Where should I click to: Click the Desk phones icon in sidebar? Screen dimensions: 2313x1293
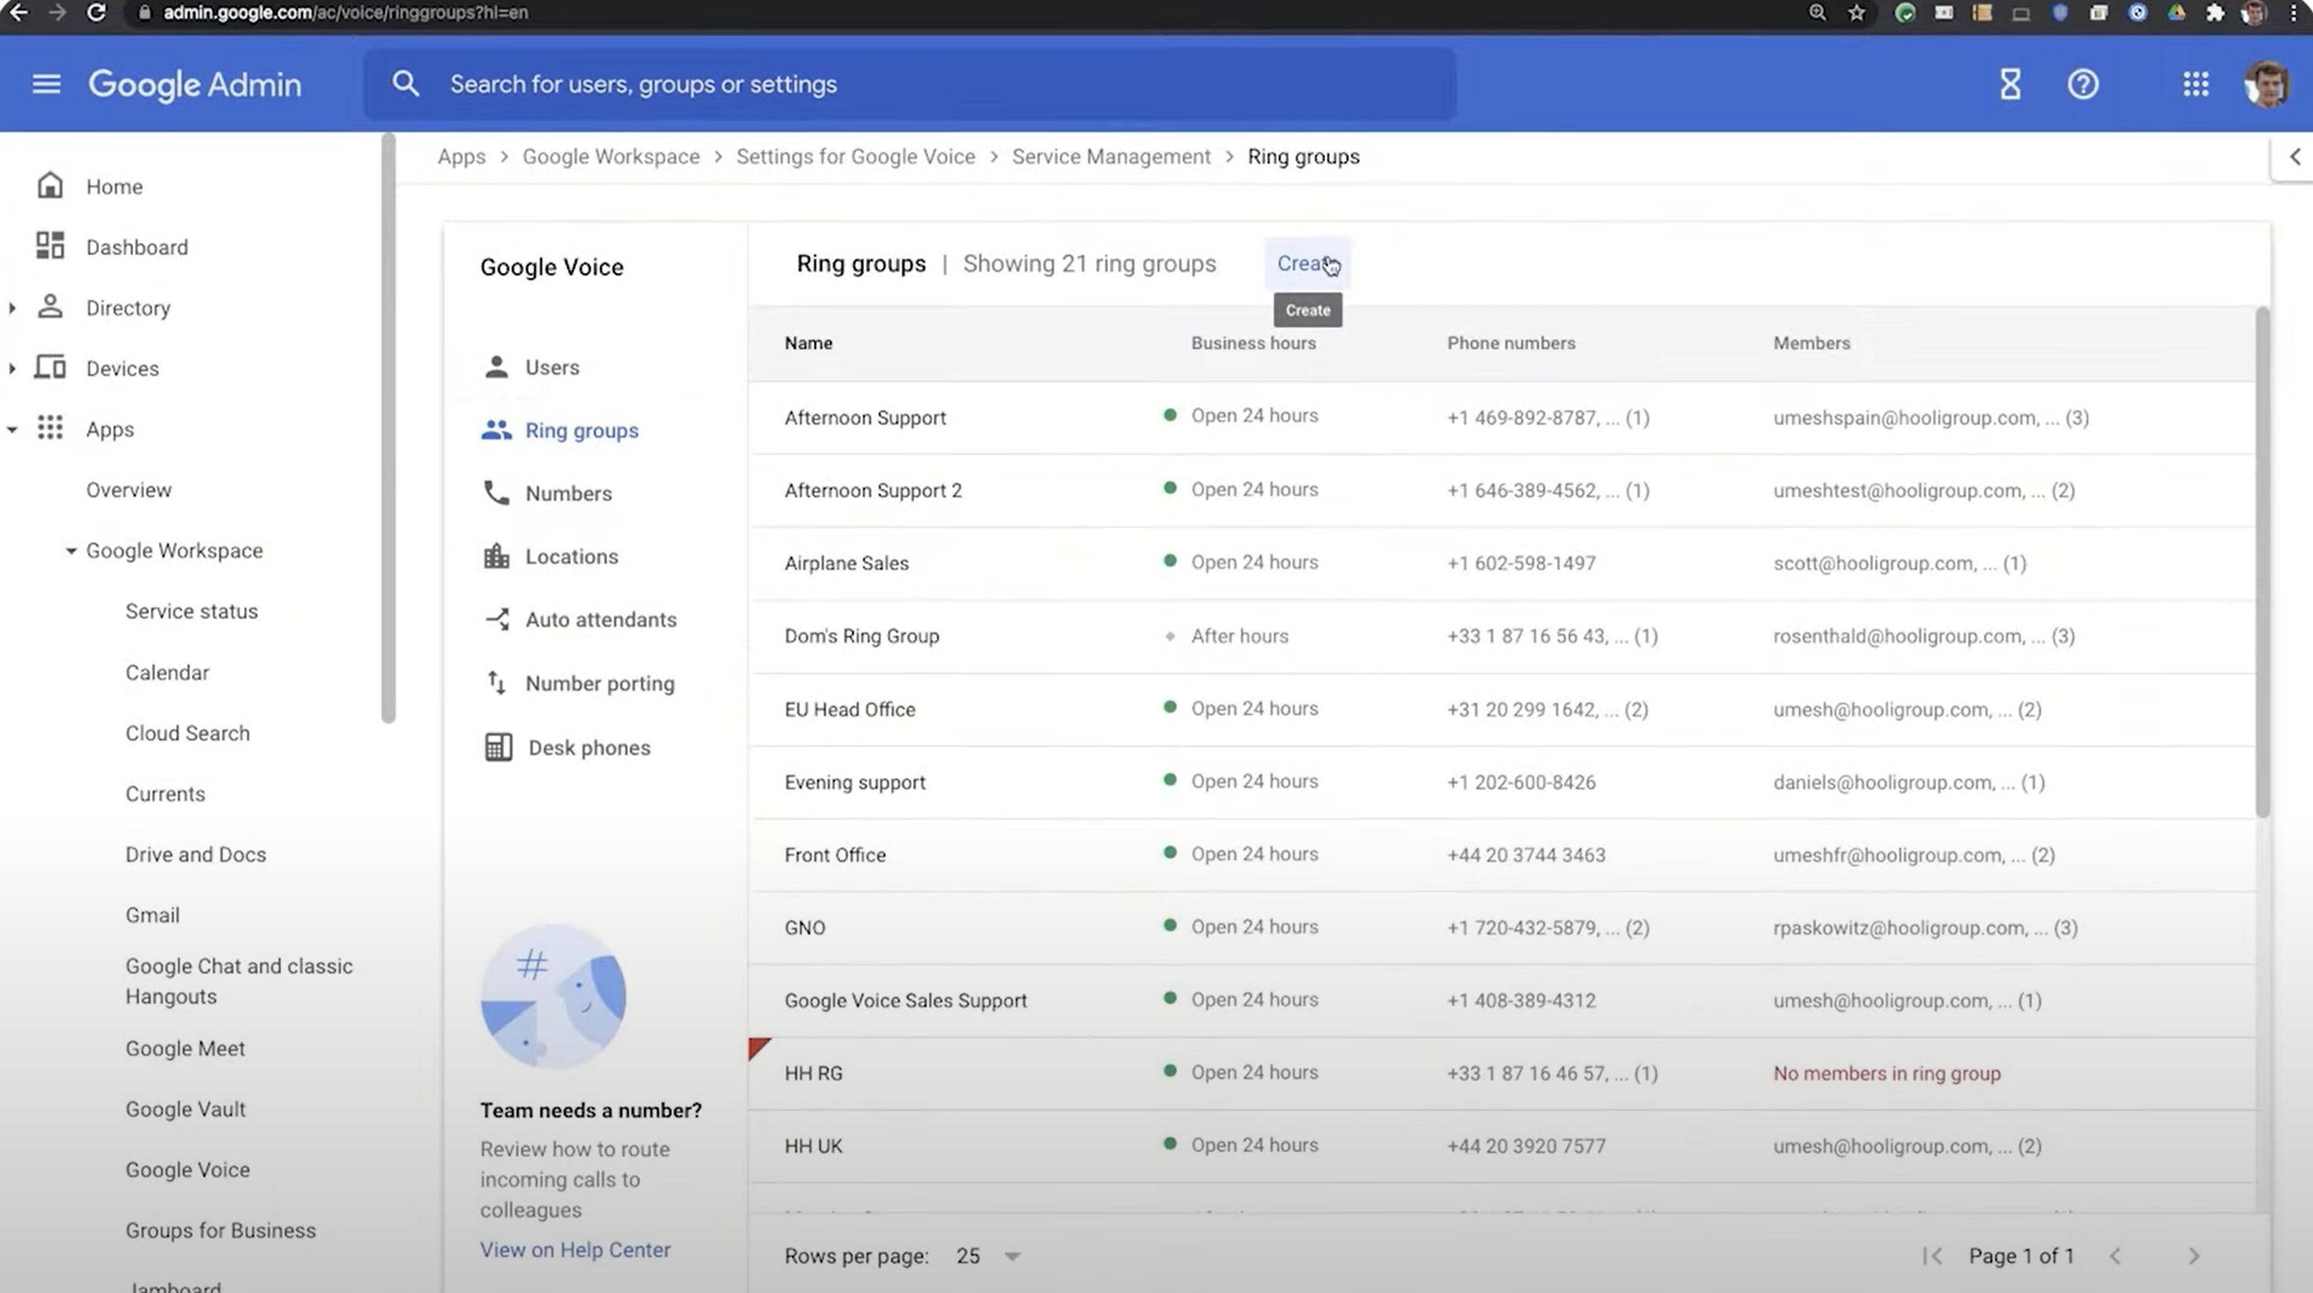[x=496, y=747]
